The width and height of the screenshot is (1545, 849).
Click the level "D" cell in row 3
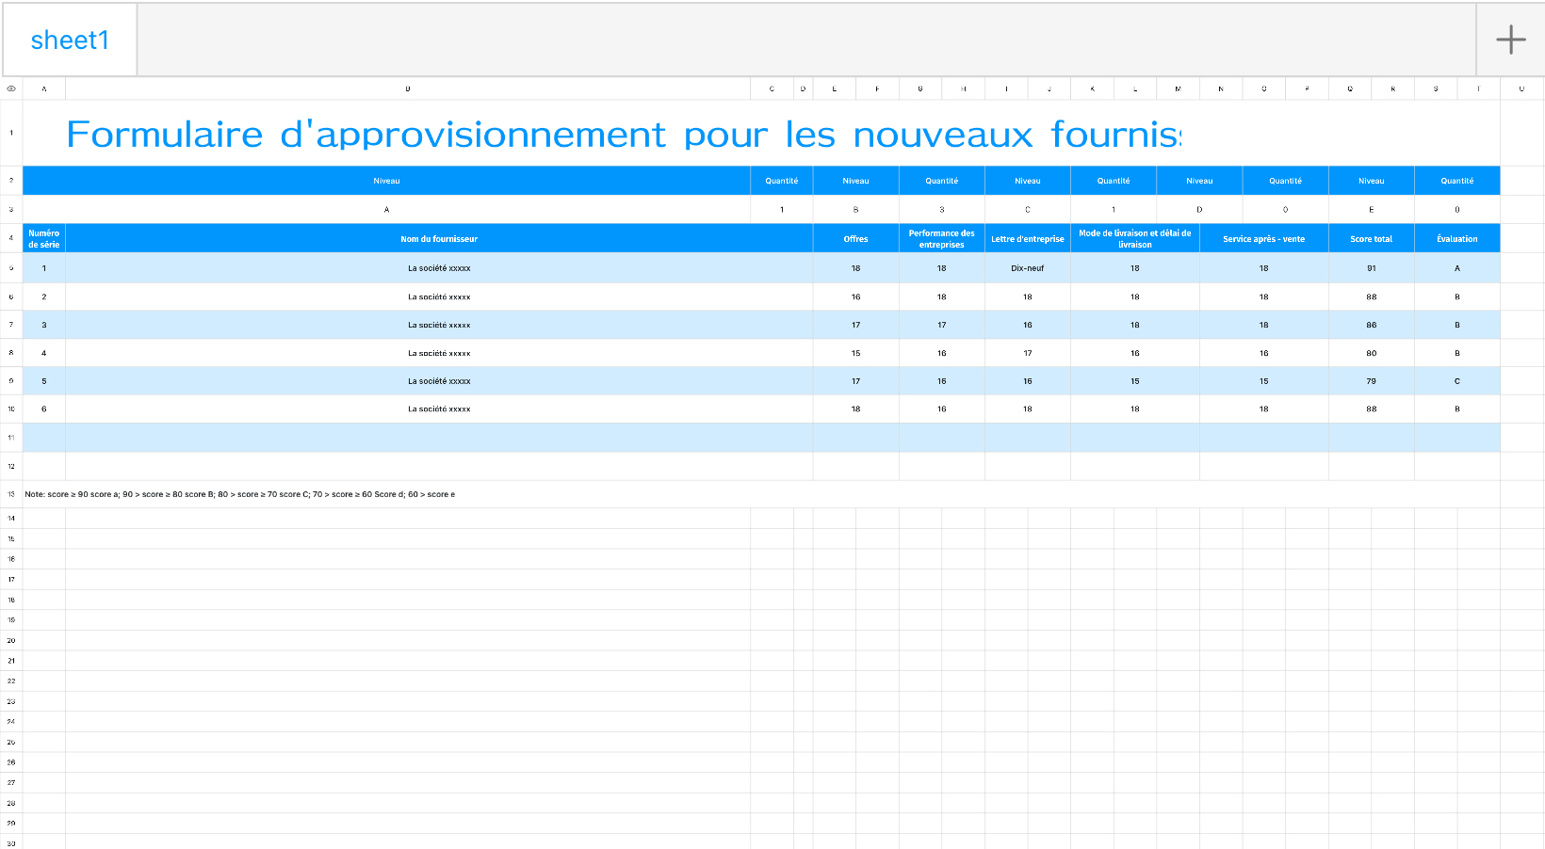click(1199, 209)
